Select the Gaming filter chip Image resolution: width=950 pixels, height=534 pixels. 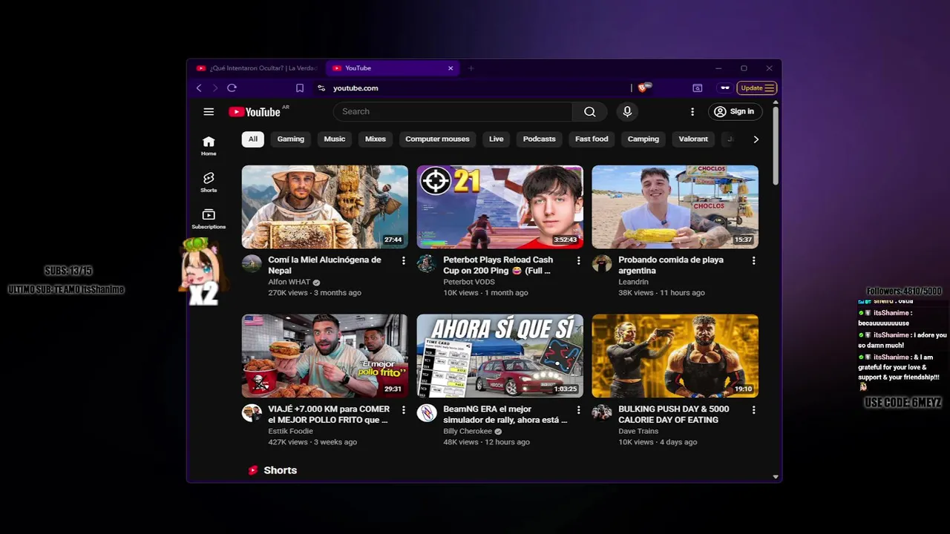pos(291,139)
